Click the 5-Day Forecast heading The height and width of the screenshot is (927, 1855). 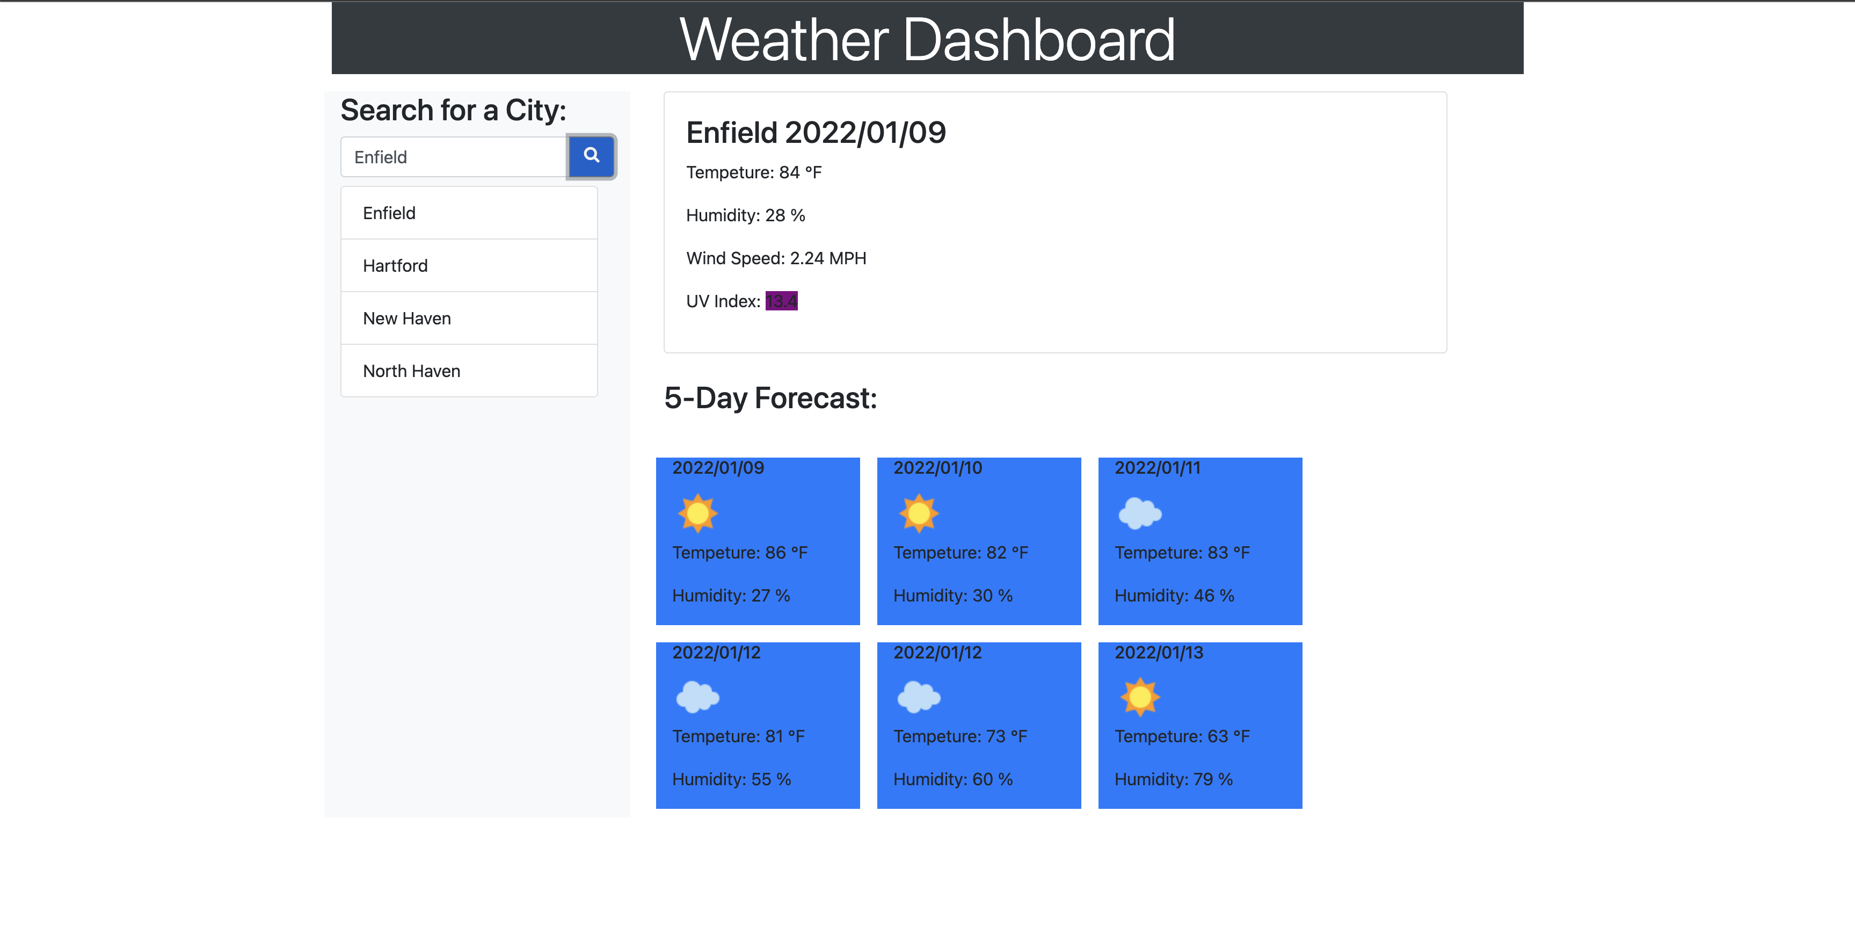coord(771,399)
